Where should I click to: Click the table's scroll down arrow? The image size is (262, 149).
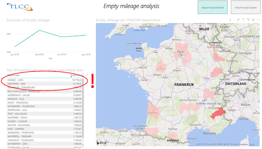point(83,145)
